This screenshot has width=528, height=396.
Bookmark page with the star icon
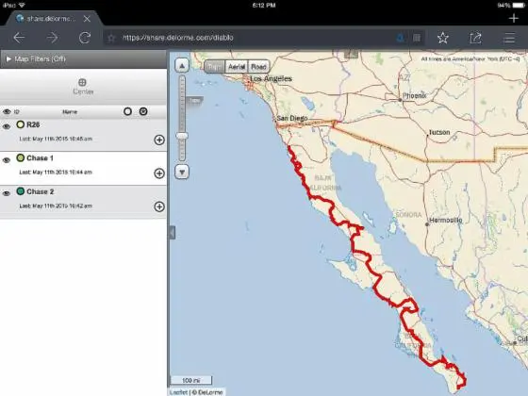(x=443, y=38)
